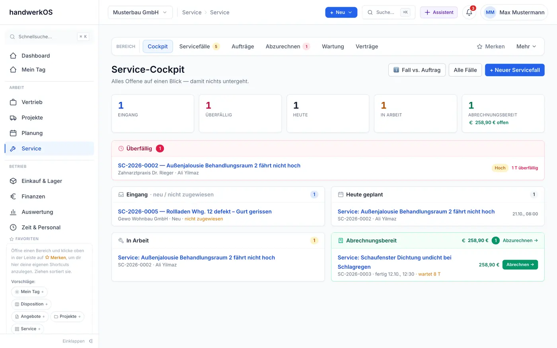Image resolution: width=557 pixels, height=348 pixels.
Task: Click the Neuer Servicefall button
Action: coord(515,70)
